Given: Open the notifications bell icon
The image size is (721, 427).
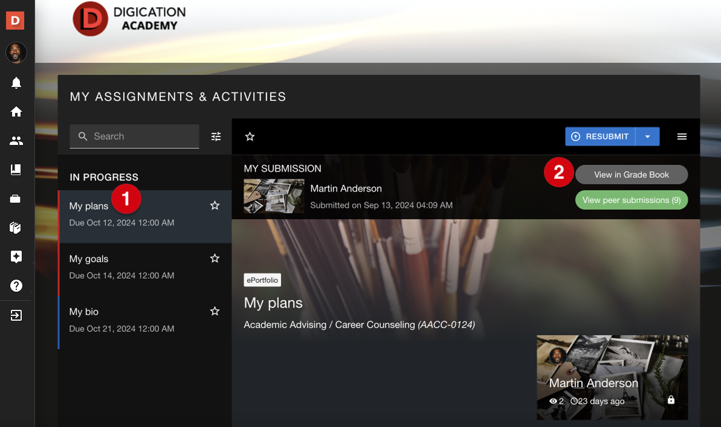Looking at the screenshot, I should (x=16, y=83).
